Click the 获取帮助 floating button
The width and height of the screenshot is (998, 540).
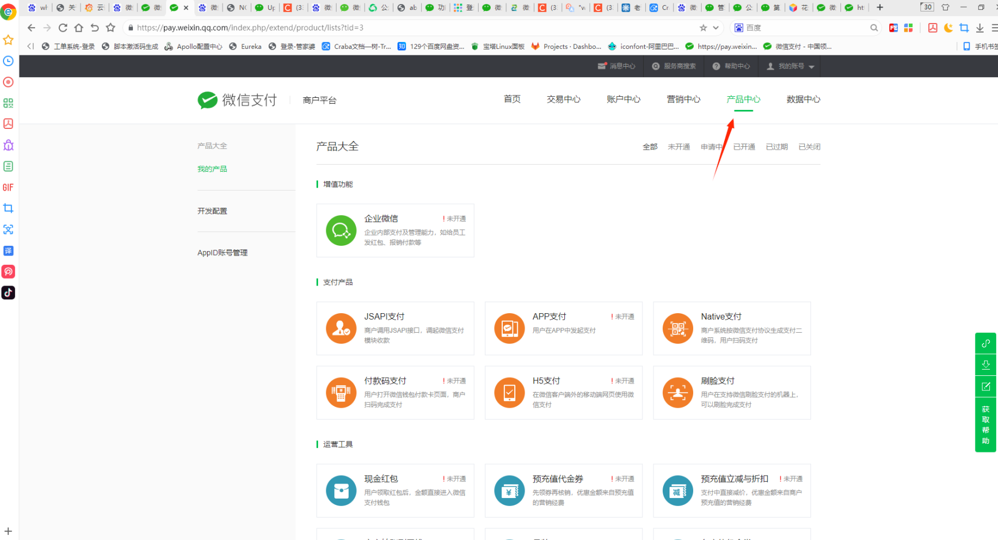985,425
